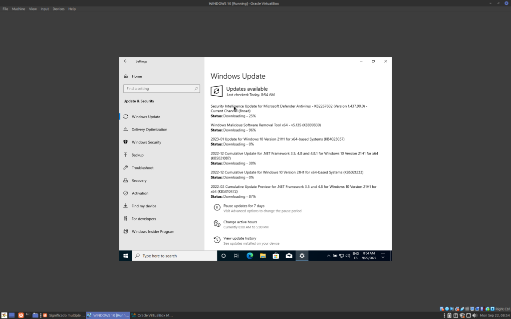
Task: Click the Windows Start button
Action: coord(126,256)
